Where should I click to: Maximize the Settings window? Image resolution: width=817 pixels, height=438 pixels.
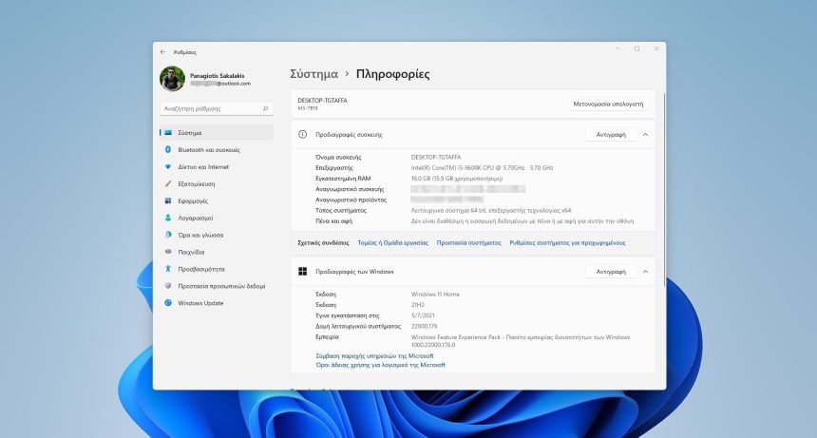point(636,49)
